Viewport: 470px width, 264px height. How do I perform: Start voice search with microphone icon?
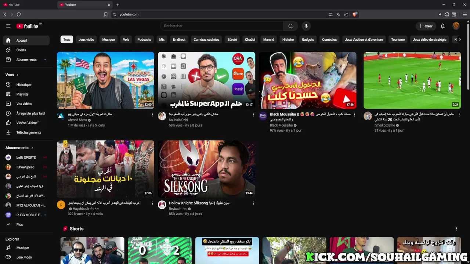(x=306, y=26)
